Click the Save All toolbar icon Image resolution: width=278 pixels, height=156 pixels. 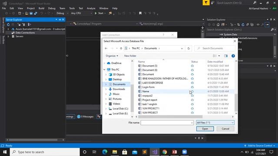pyautogui.click(x=36, y=13)
